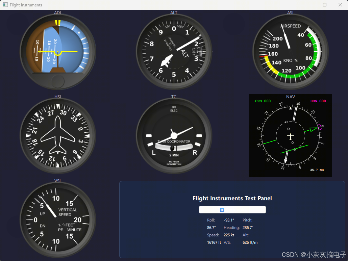348x261 pixels.
Task: Click the green CRS 000 readout
Action: (263, 101)
